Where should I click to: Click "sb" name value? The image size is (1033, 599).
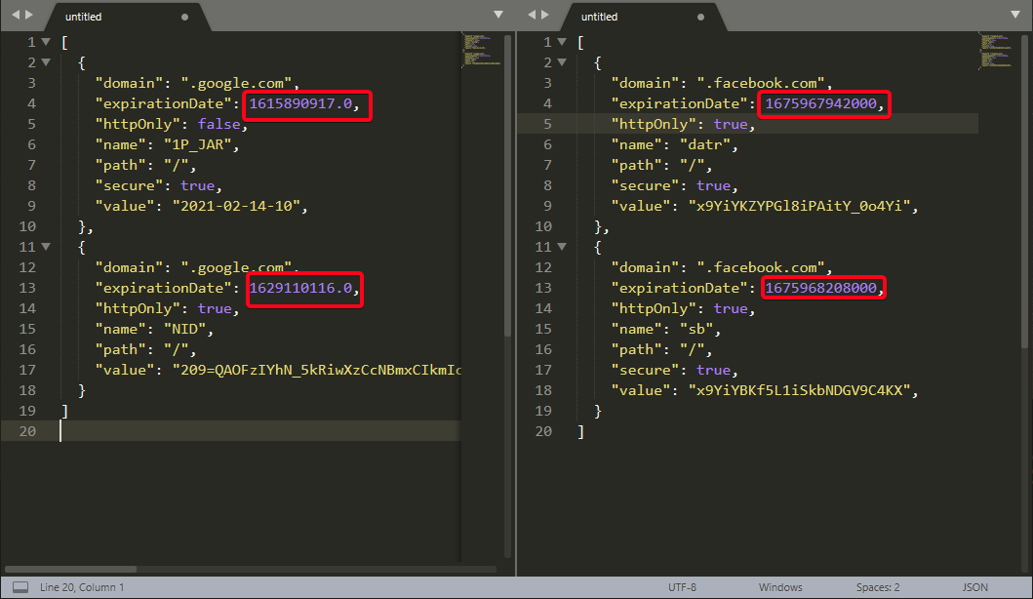coord(695,329)
